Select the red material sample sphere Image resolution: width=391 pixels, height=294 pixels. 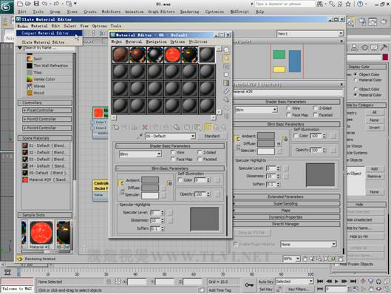tap(172, 55)
